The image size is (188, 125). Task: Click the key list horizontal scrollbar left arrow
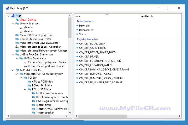coord(76,116)
